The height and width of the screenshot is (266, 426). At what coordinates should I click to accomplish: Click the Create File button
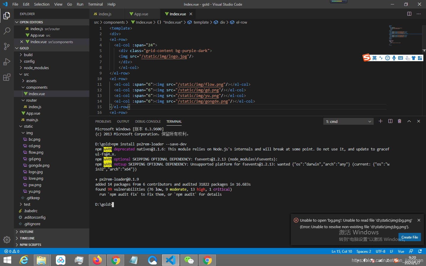[x=409, y=237]
